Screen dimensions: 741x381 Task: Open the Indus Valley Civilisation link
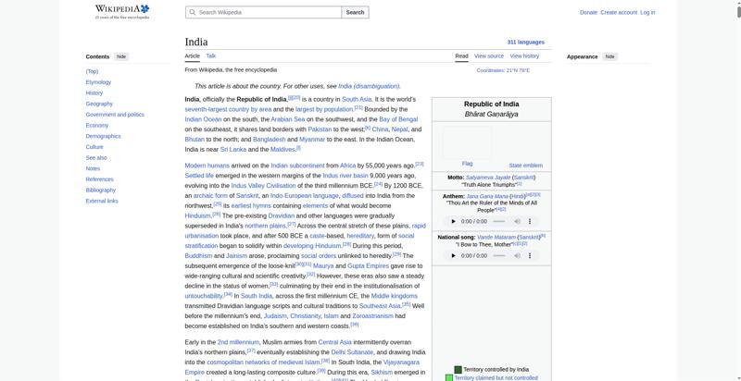click(x=263, y=186)
